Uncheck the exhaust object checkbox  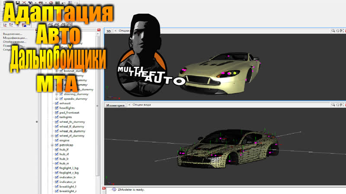(57, 103)
